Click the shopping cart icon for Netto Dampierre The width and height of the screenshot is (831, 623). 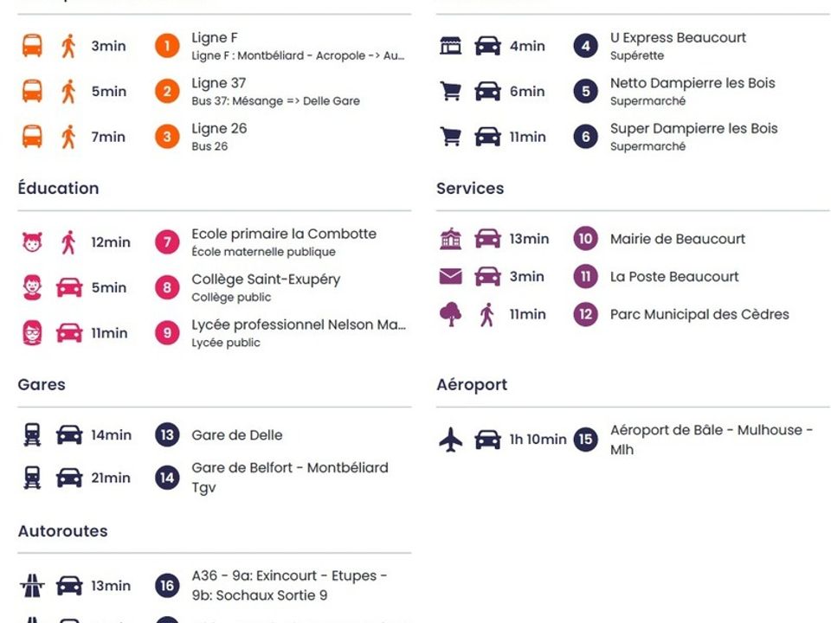coord(450,91)
